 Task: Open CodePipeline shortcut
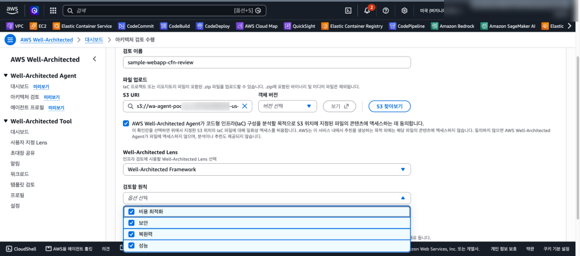pos(407,26)
